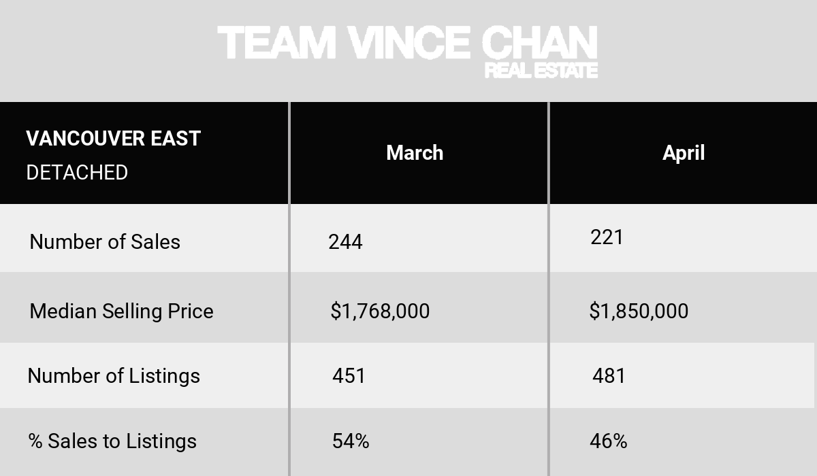This screenshot has height=476, width=817.
Task: Select the March price $1,768,000
Action: coord(380,311)
